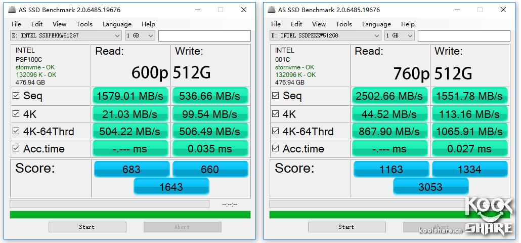
Task: Click the 4K write result 113.16 MB/s
Action: pyautogui.click(x=469, y=114)
